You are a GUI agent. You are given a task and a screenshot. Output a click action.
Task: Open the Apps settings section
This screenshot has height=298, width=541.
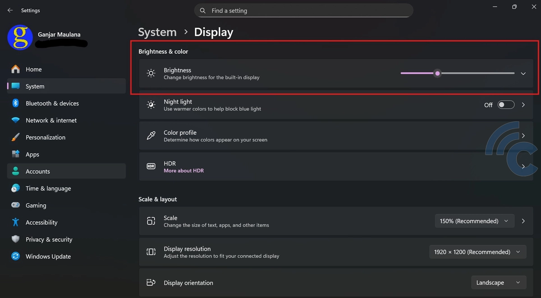pyautogui.click(x=32, y=154)
